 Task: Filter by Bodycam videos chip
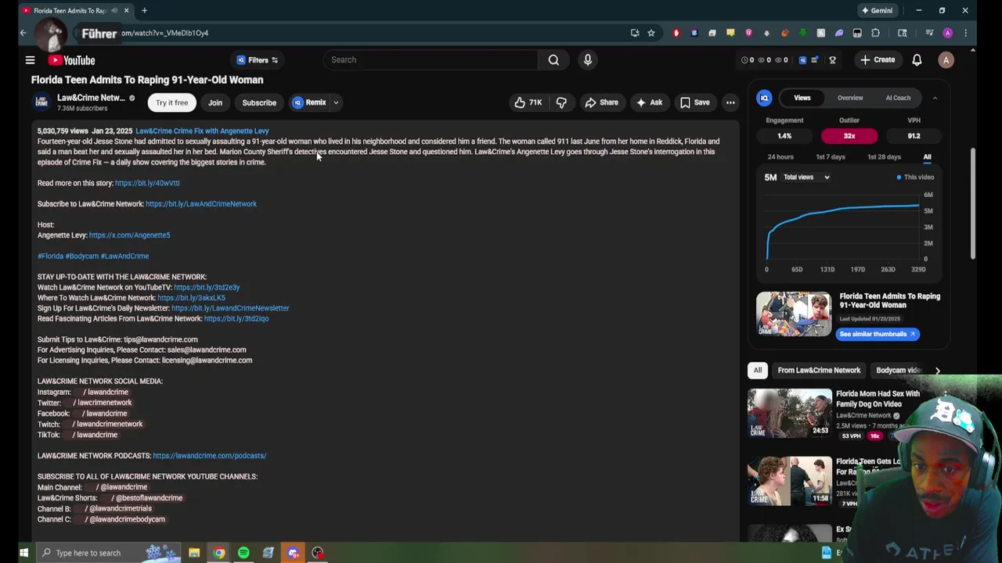point(899,371)
